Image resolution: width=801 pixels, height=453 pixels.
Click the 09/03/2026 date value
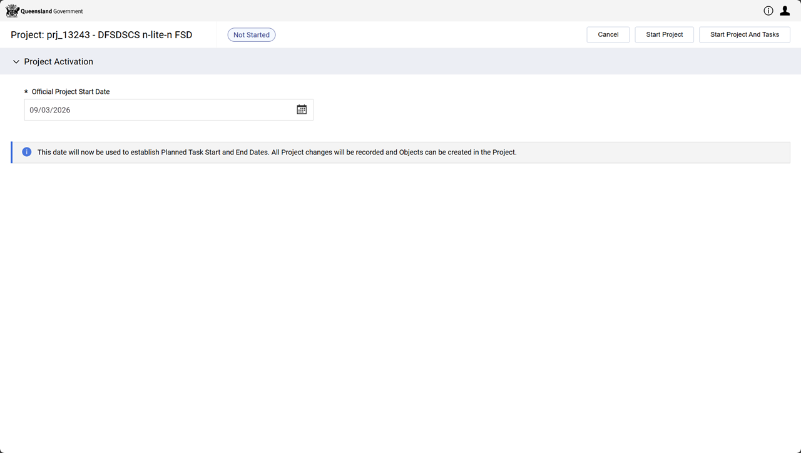pos(50,110)
